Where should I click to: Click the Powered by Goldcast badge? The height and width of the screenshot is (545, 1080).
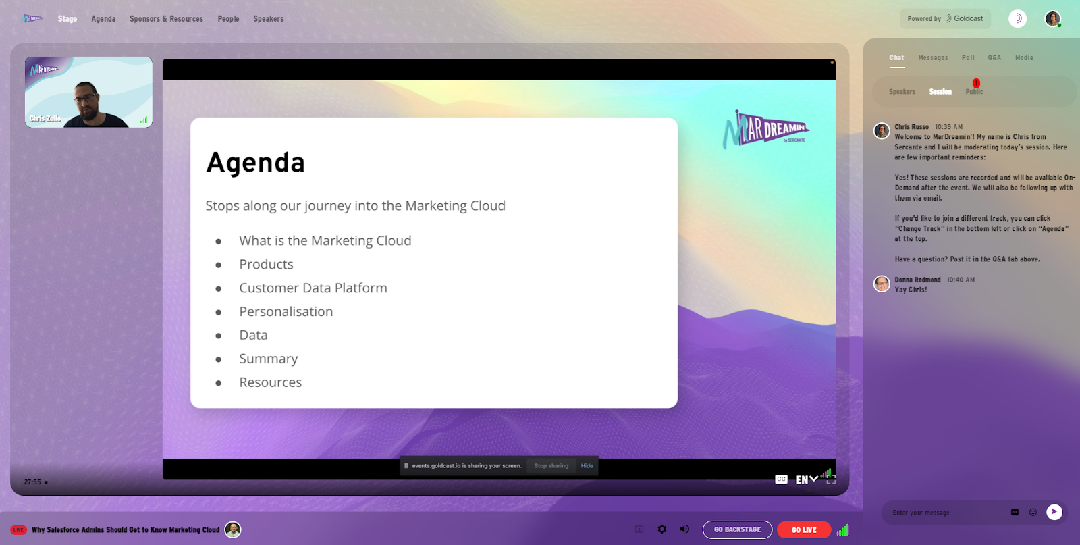pos(945,19)
